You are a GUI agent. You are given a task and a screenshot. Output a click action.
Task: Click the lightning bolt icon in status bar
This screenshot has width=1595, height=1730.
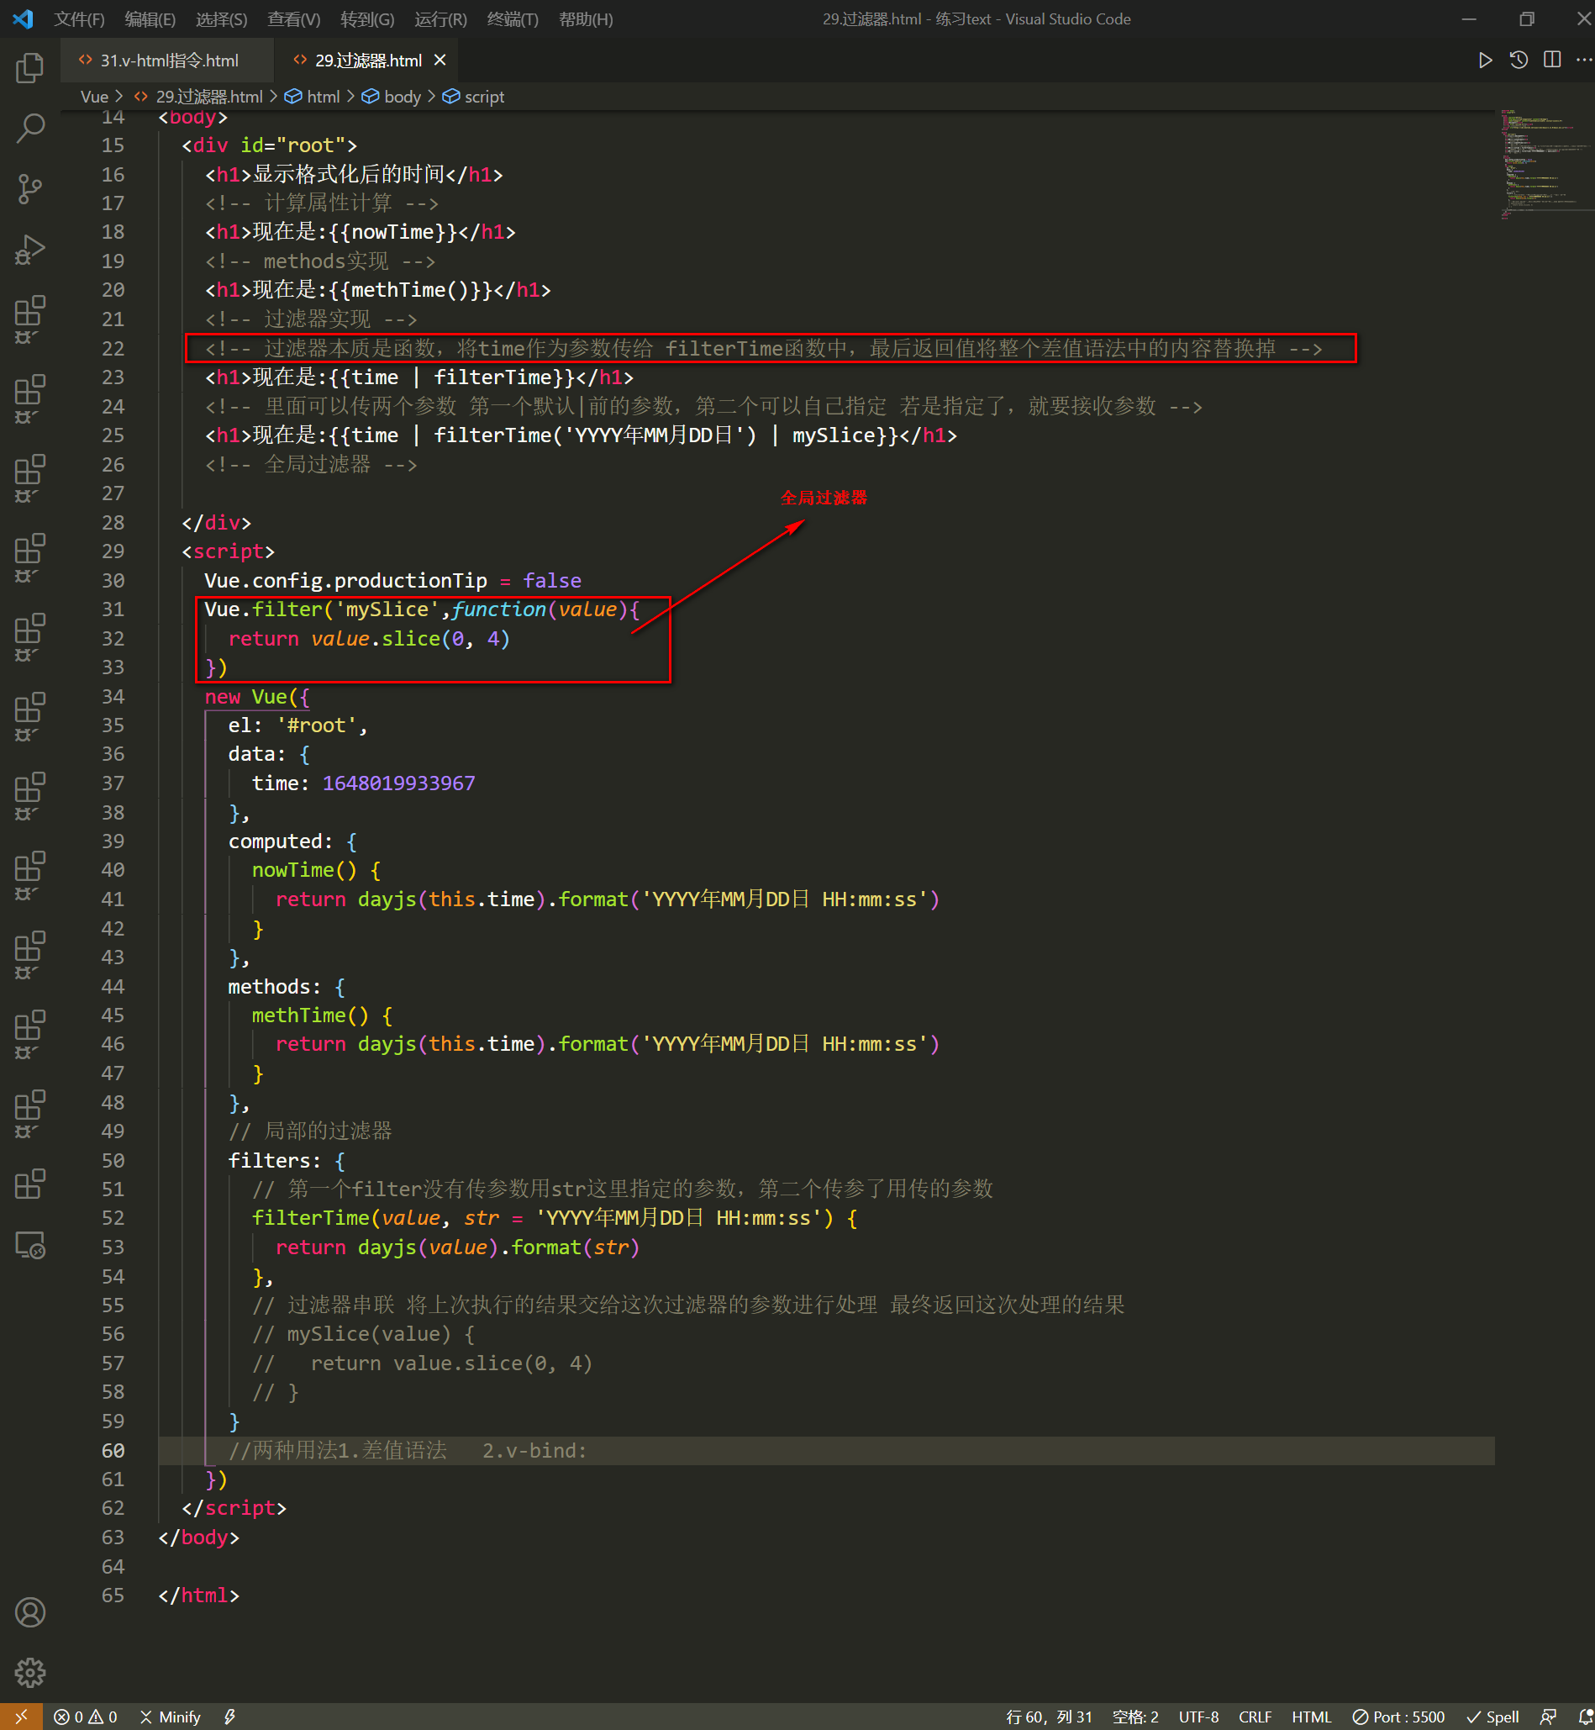pos(229,1717)
